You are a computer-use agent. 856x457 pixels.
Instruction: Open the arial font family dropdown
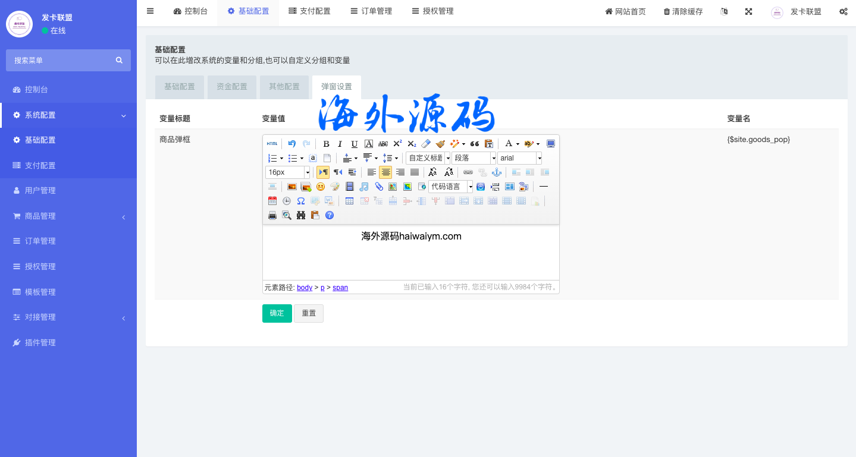539,158
